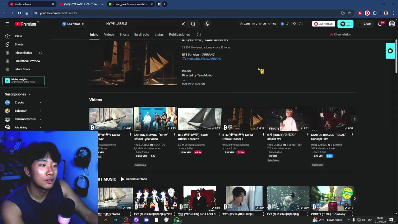Clear the HYPE LABELS search text
Viewport: 398px width, 224px height.
[183, 24]
